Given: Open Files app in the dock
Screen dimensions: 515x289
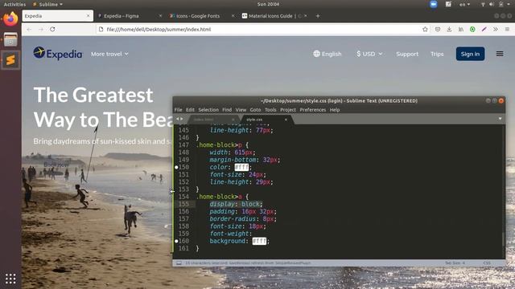Looking at the screenshot, I should coord(10,39).
